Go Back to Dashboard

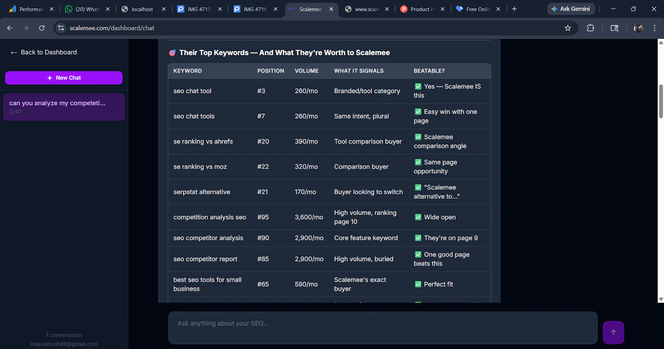(x=44, y=52)
